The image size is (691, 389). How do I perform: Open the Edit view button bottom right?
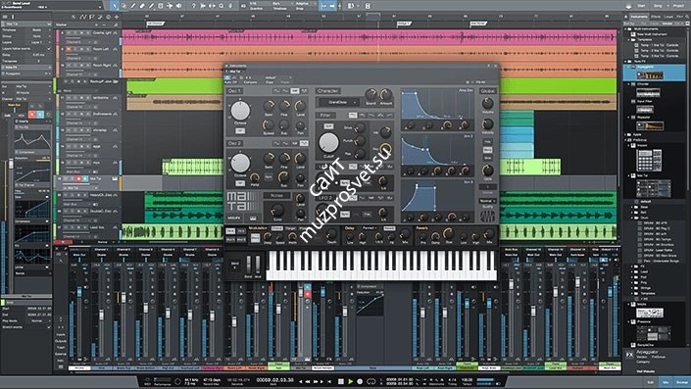click(x=651, y=382)
